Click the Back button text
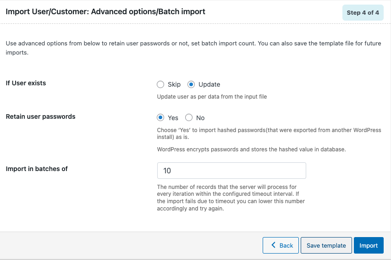This screenshot has width=391, height=260. [x=286, y=245]
